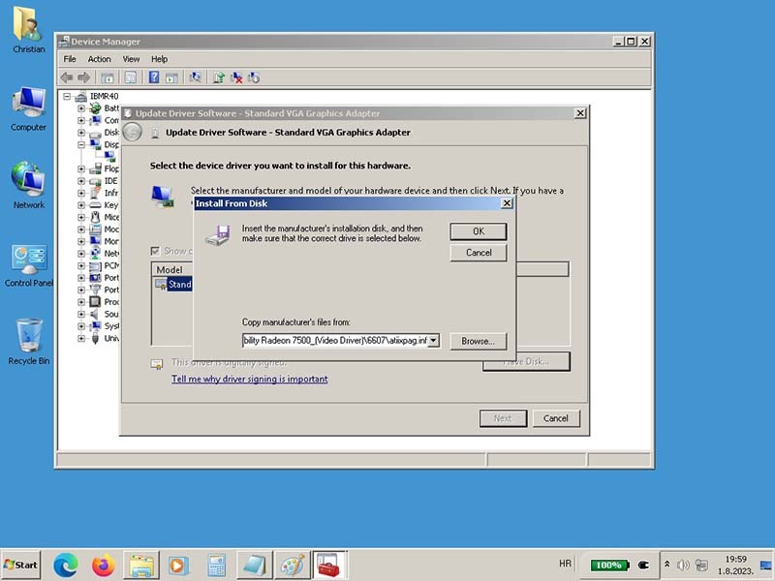This screenshot has width=775, height=581.
Task: Click the Uninstall device toolbar icon
Action: point(236,77)
